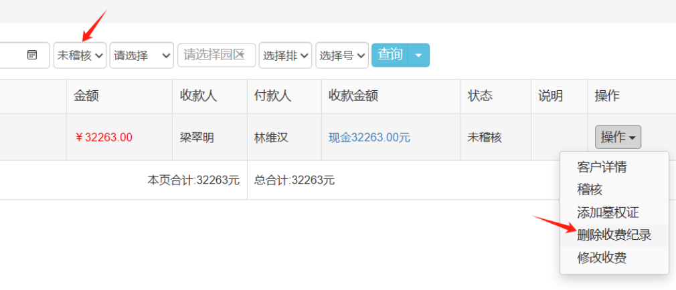Expand the caret arrow beside 查询
The height and width of the screenshot is (290, 676).
418,55
